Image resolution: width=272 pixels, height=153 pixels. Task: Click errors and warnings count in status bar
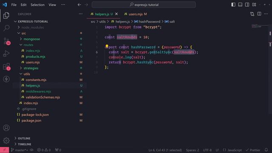click(44, 150)
